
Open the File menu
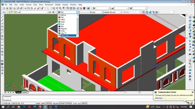(6, 5)
